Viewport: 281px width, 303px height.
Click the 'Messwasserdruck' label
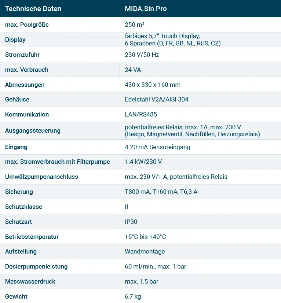coord(30,281)
